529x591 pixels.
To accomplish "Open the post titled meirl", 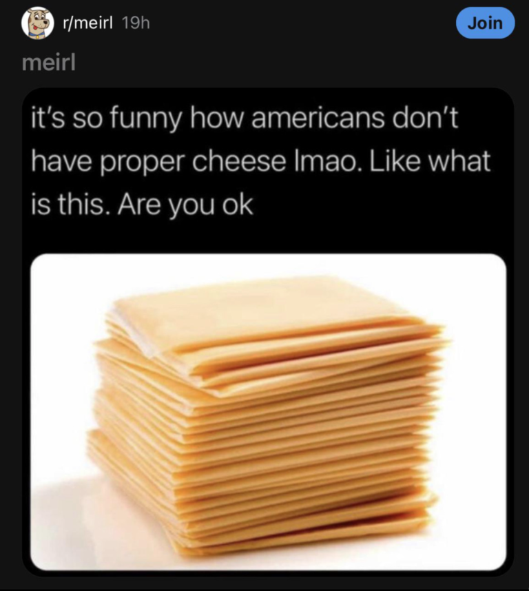I will click(49, 62).
